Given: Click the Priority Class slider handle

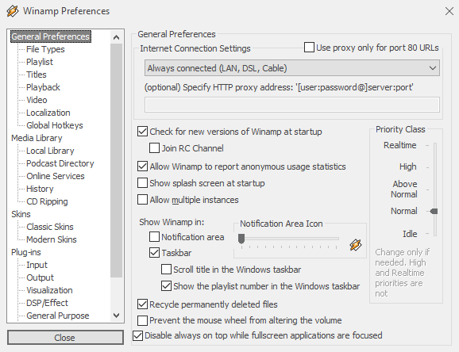Looking at the screenshot, I should pyautogui.click(x=434, y=211).
